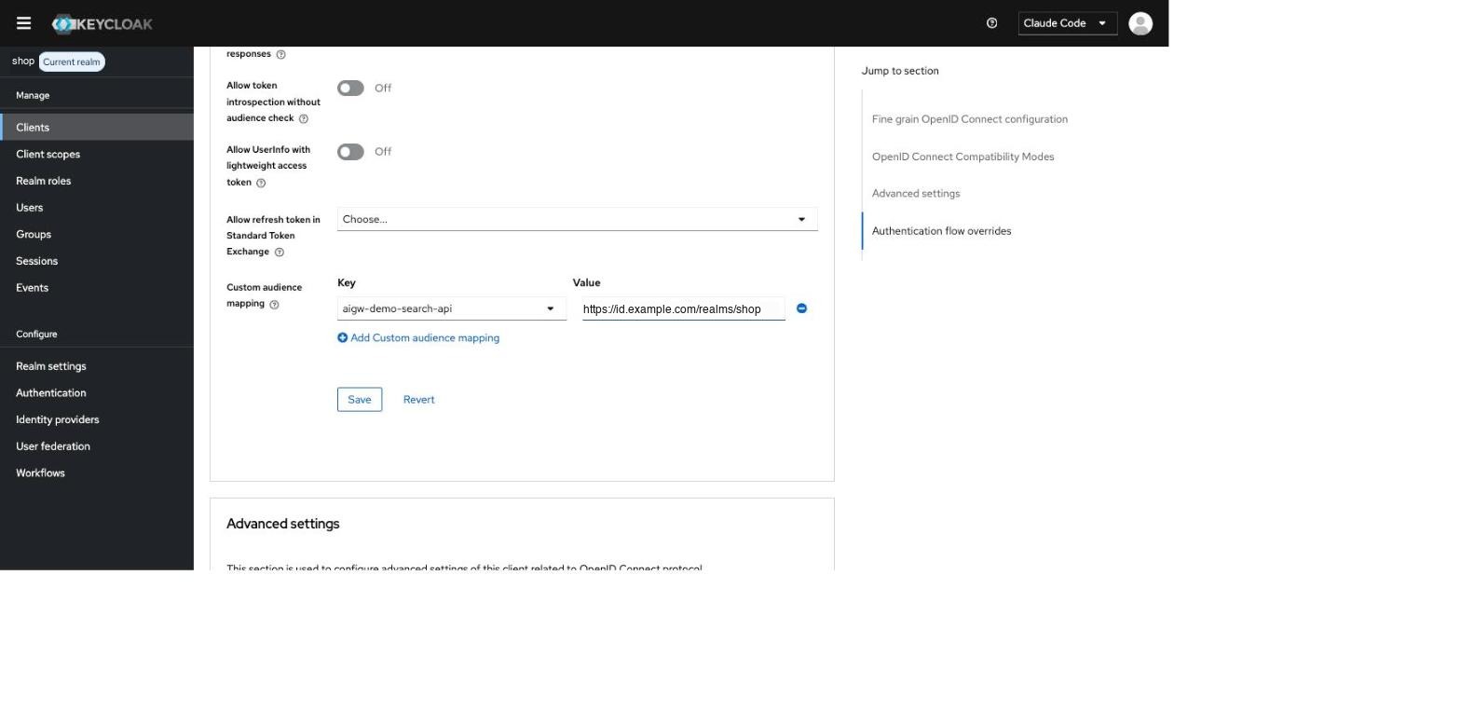This screenshot has height=712, width=1461.
Task: Open the aigw-demo-search-api Key dropdown
Action: pyautogui.click(x=452, y=308)
